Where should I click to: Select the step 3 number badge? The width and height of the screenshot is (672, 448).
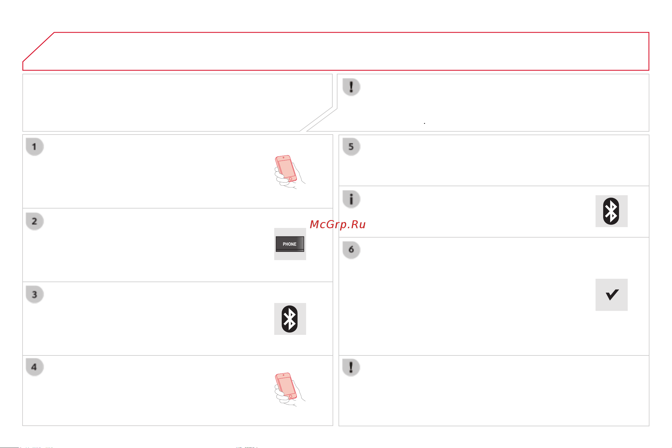tap(35, 294)
